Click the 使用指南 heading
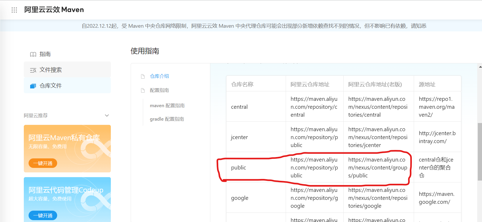 click(x=145, y=51)
